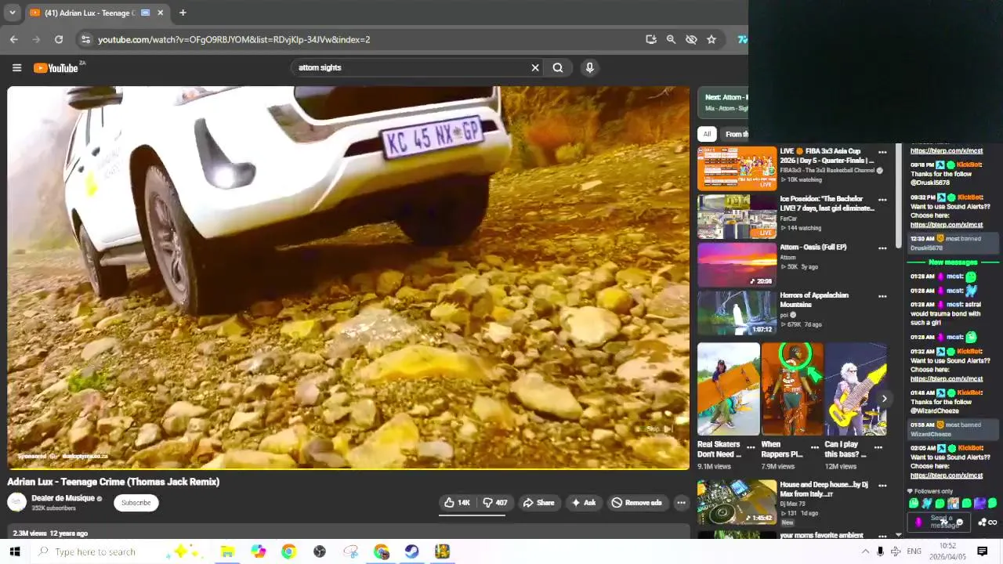Share the video
The height and width of the screenshot is (564, 1003).
point(538,502)
